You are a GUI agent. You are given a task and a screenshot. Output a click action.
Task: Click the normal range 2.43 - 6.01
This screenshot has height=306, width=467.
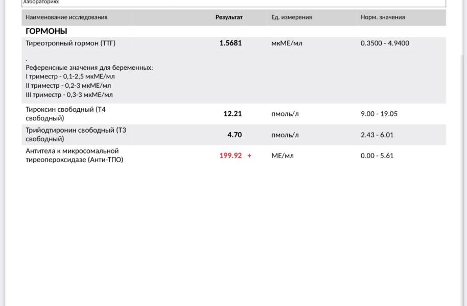[x=377, y=135]
